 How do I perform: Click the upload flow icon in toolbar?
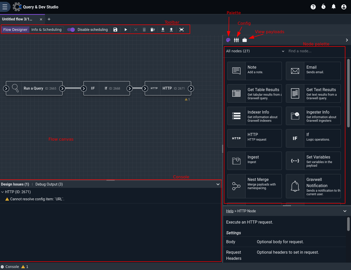click(x=171, y=30)
